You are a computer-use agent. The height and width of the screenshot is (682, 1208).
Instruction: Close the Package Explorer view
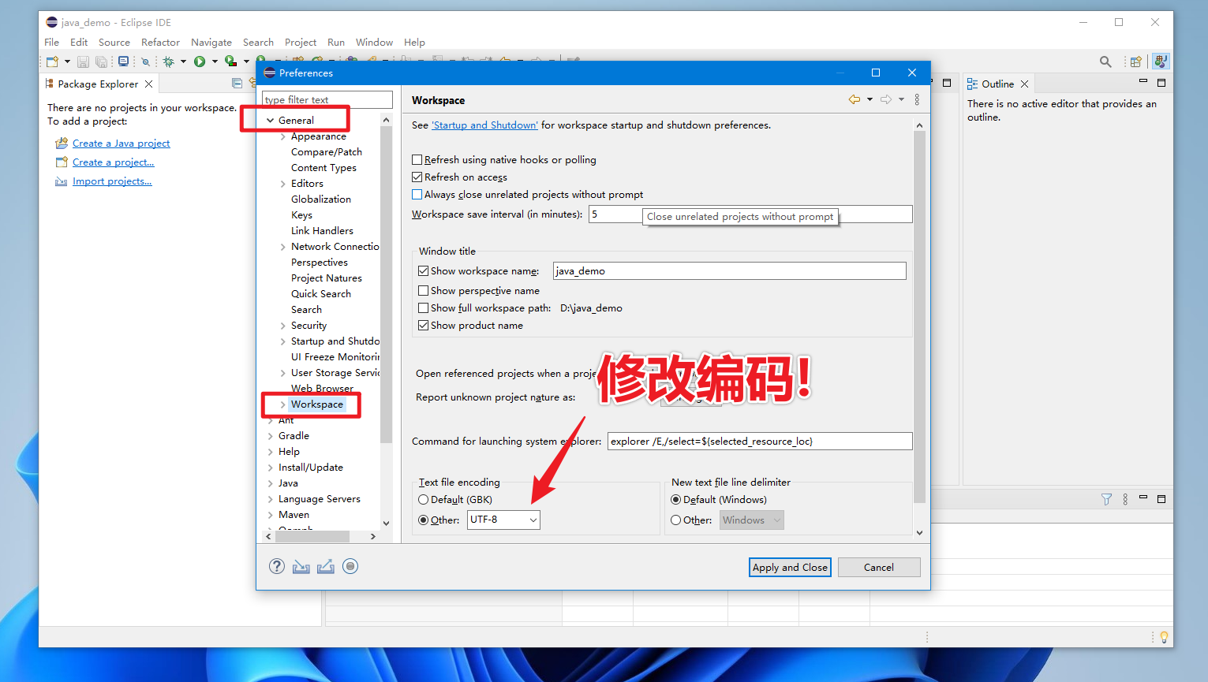(x=148, y=84)
